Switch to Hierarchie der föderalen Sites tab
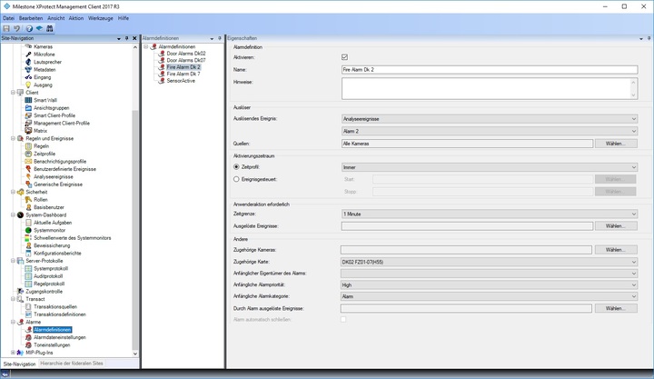 (73, 364)
